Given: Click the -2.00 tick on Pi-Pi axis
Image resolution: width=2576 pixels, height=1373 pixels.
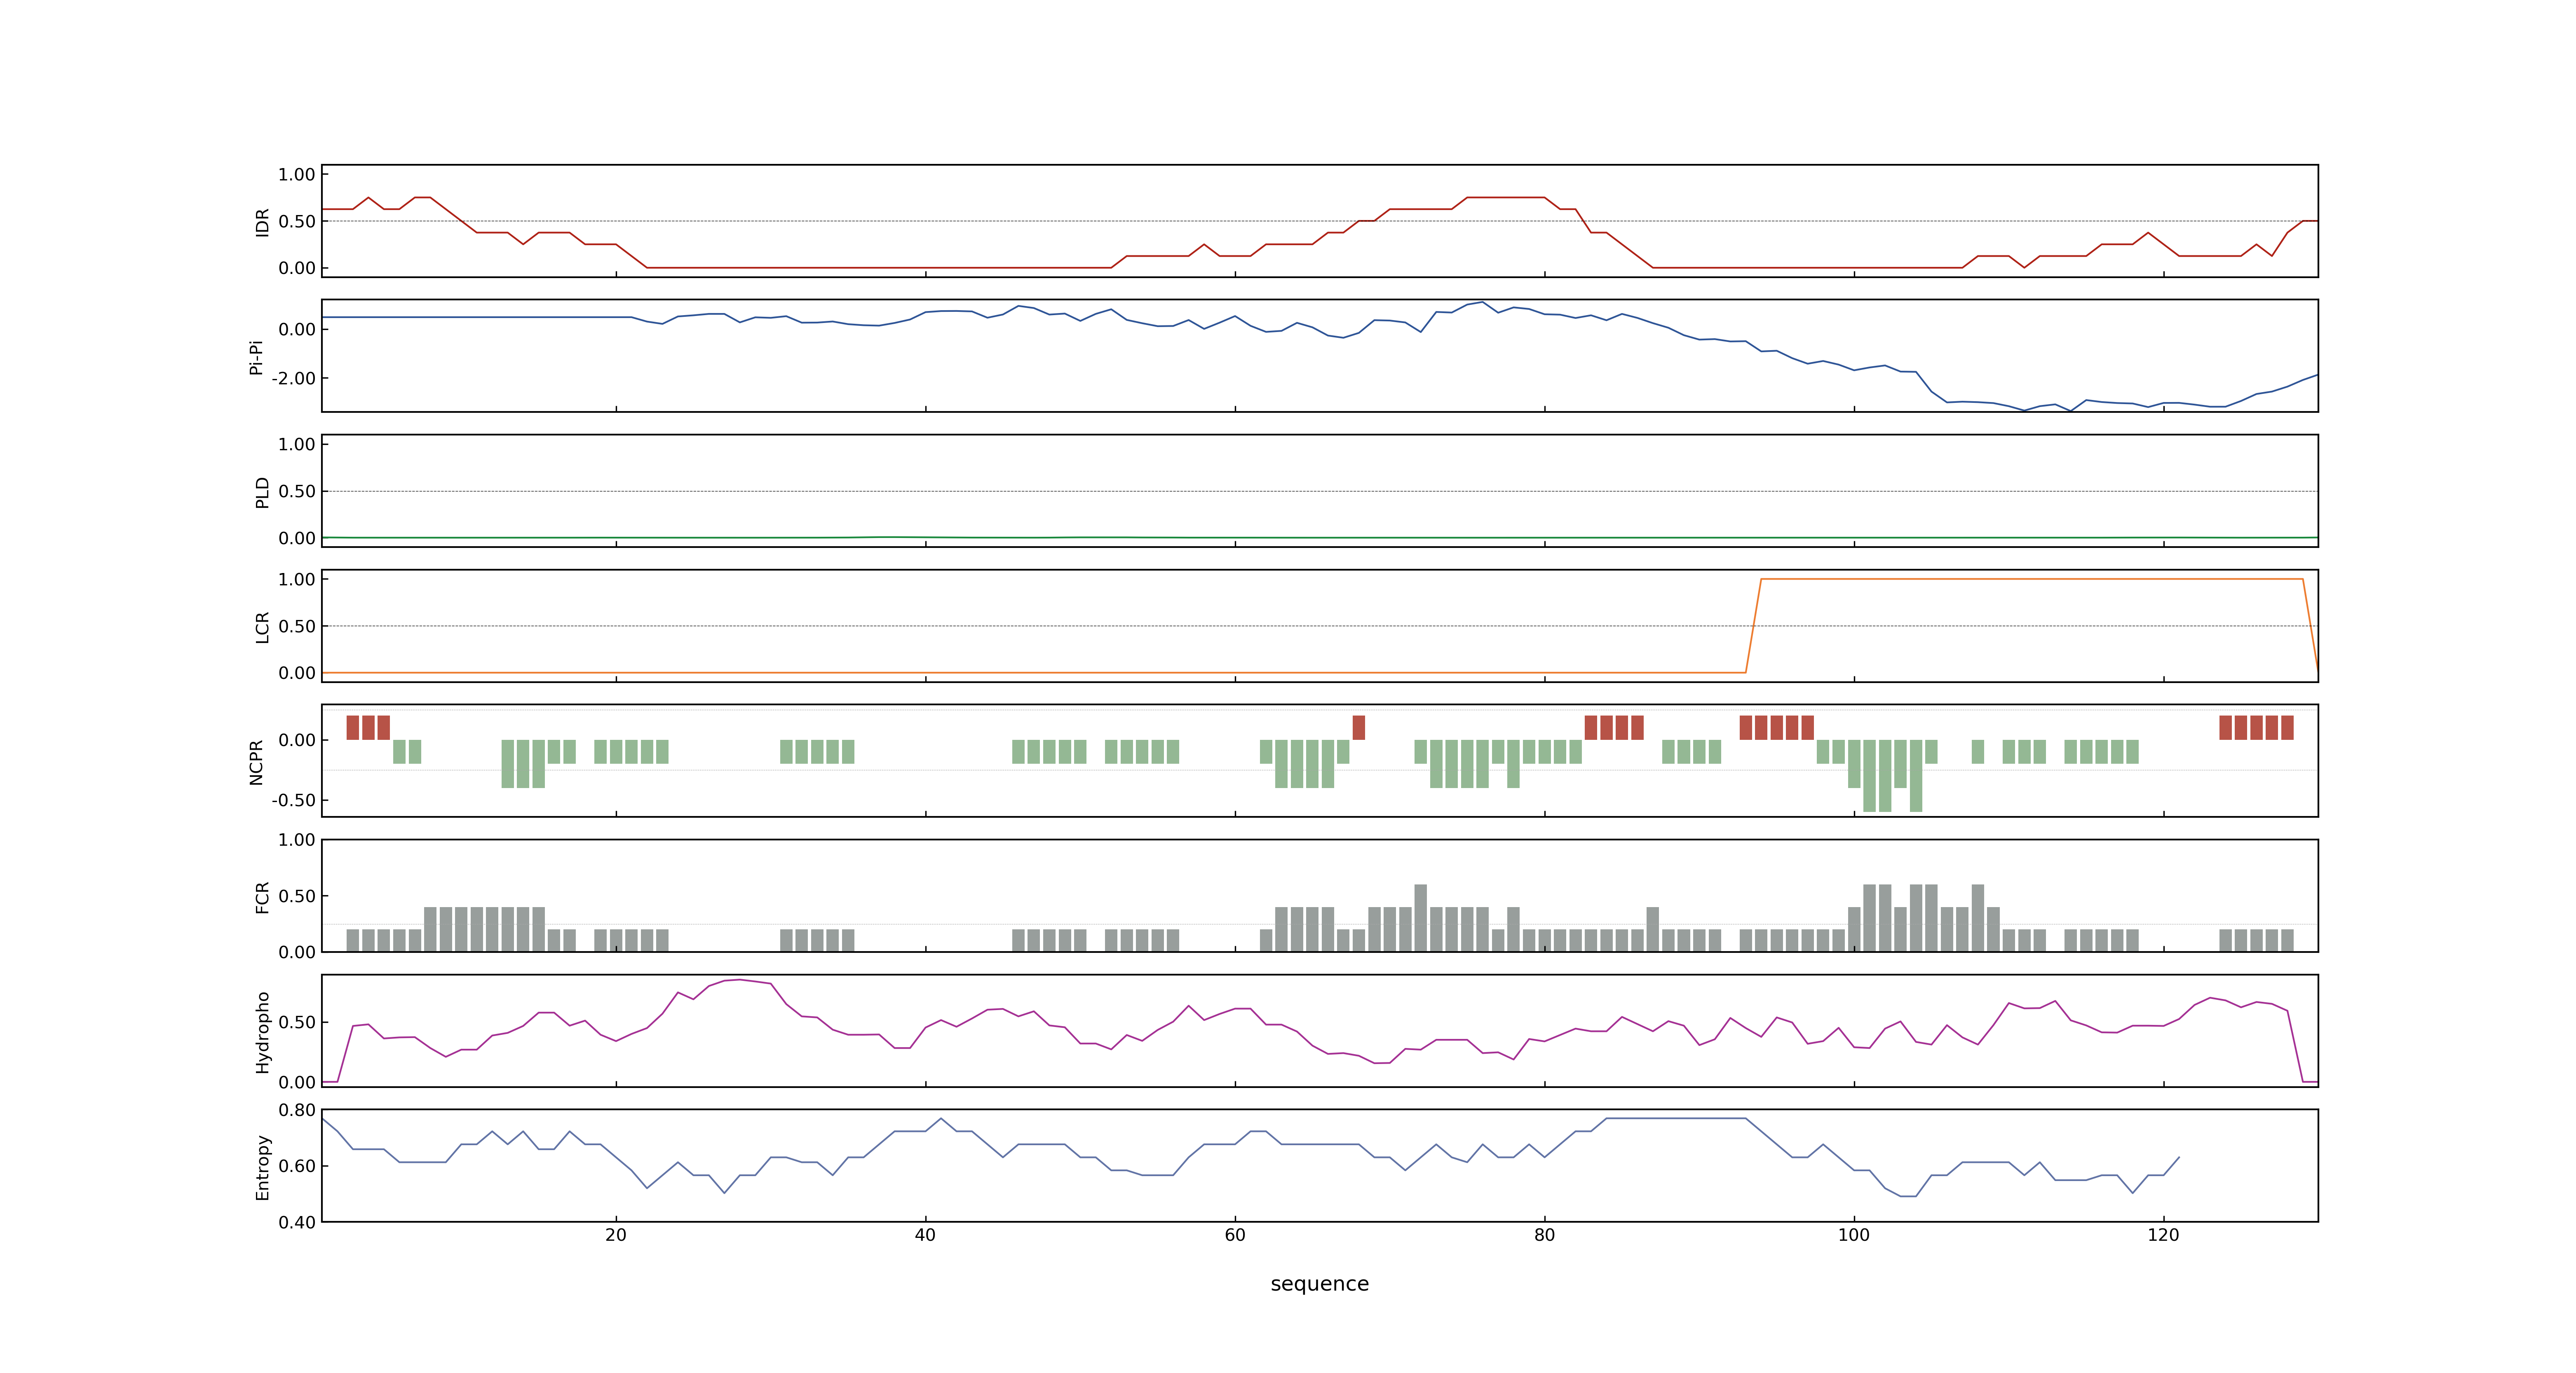Looking at the screenshot, I should (x=293, y=379).
